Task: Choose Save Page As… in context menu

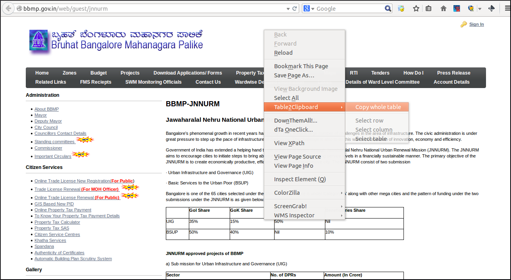Action: pyautogui.click(x=305, y=75)
